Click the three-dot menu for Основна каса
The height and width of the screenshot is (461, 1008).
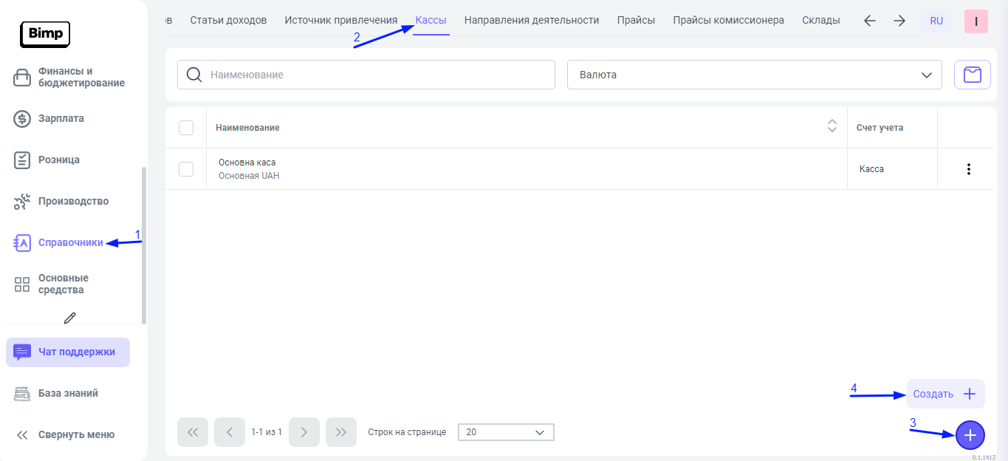pos(968,169)
